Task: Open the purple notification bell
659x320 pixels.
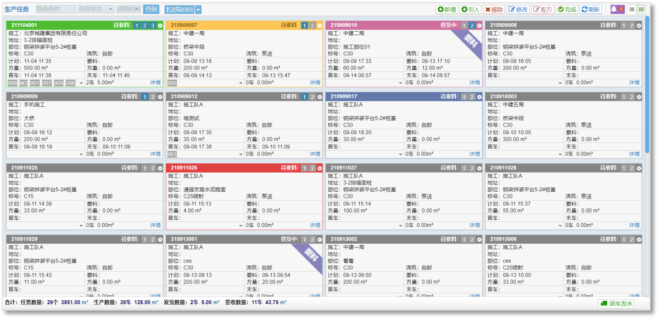Action: click(x=617, y=9)
